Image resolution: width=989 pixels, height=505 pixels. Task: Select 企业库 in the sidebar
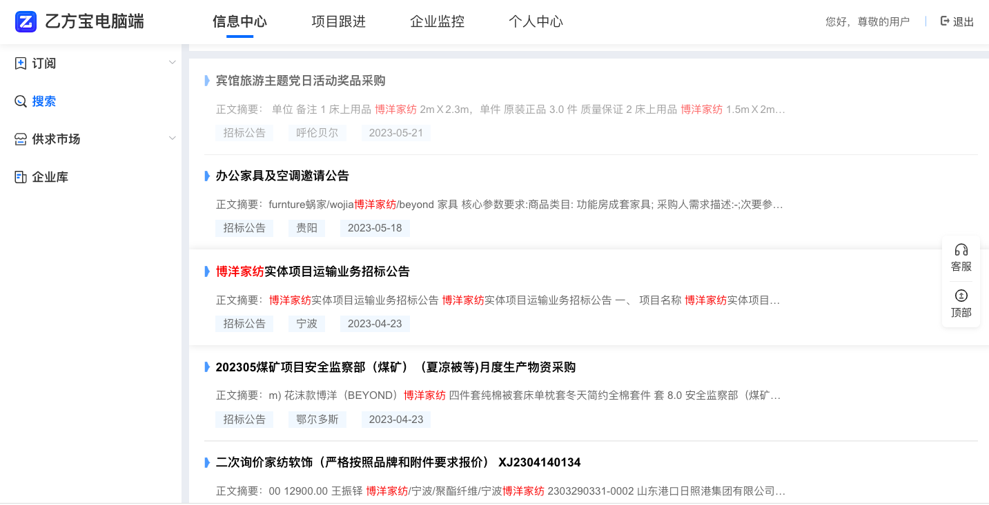click(50, 177)
